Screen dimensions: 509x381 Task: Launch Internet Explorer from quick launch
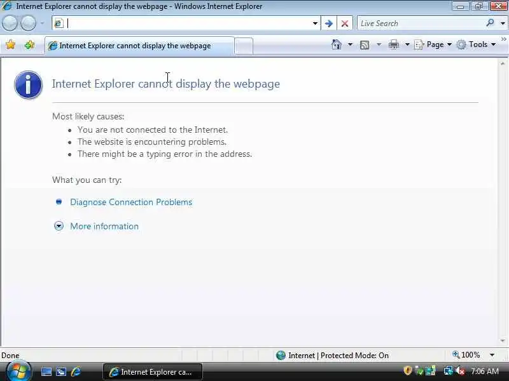point(76,371)
